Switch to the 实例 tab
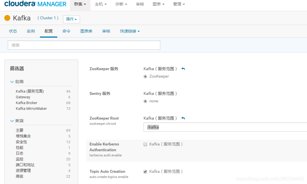The width and height of the screenshot is (307, 184). pyautogui.click(x=31, y=31)
